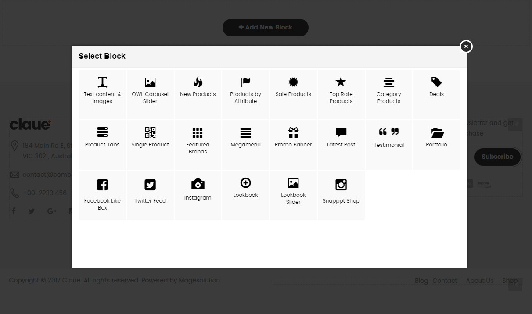This screenshot has height=314, width=532.
Task: Choose the Product Tabs block icon
Action: coord(102,132)
